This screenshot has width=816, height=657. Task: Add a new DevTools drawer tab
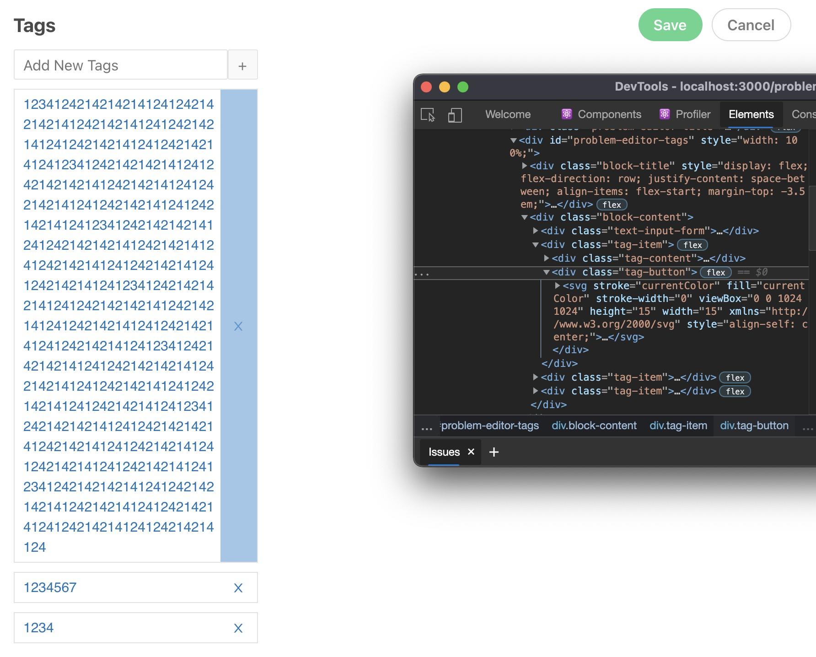tap(494, 452)
